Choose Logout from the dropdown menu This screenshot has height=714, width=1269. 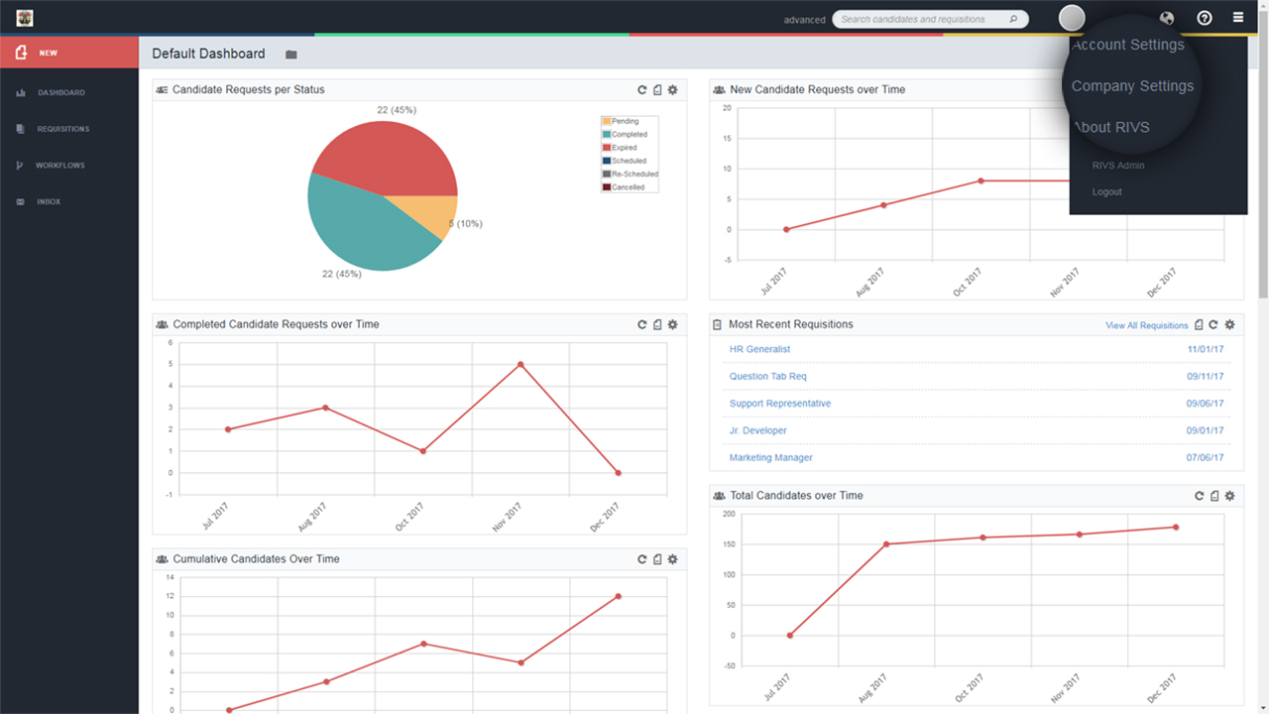(1107, 191)
